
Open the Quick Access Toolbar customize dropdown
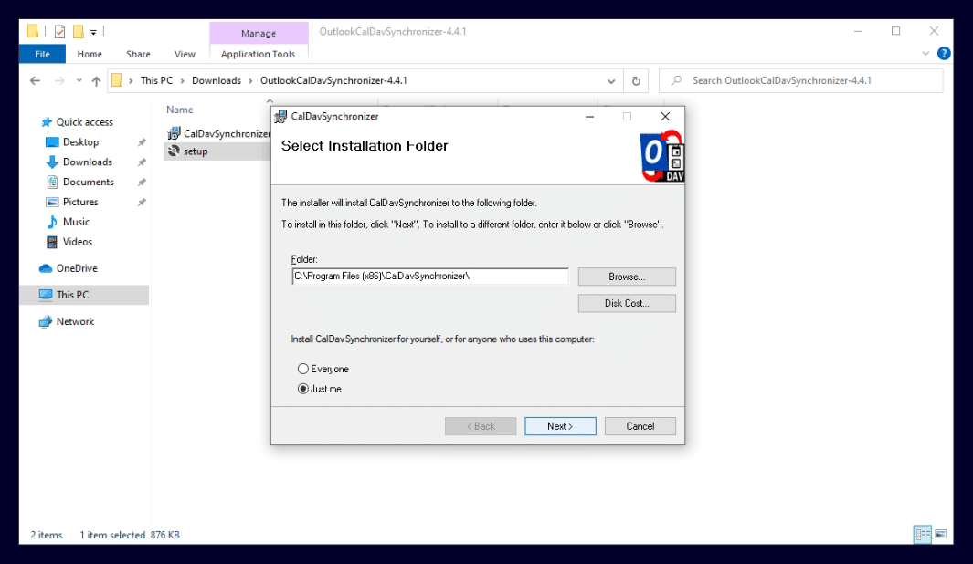point(92,31)
